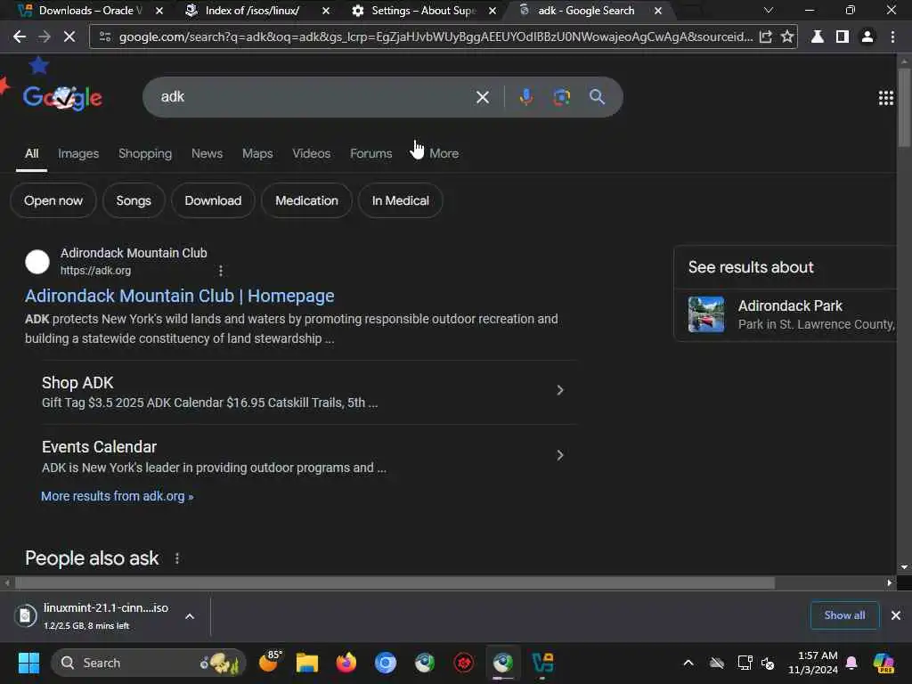
Task: Select the News search tab
Action: tap(207, 153)
